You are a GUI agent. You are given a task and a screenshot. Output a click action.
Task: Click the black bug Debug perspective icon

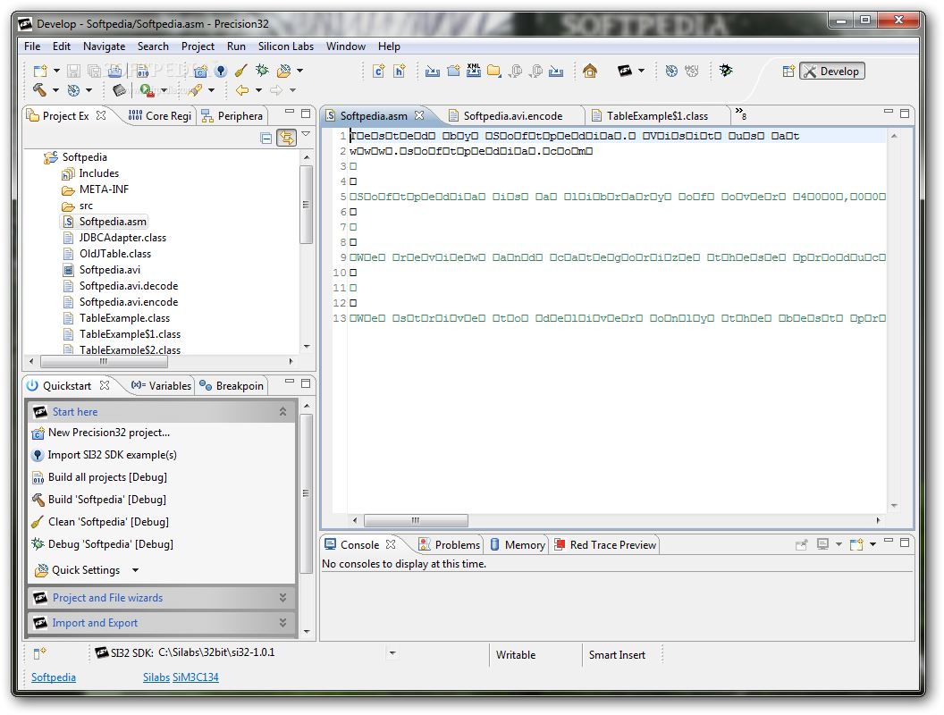[726, 71]
